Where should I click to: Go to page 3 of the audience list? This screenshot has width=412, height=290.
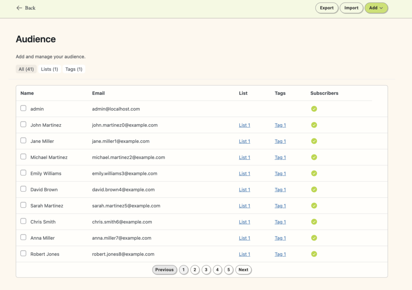point(206,269)
